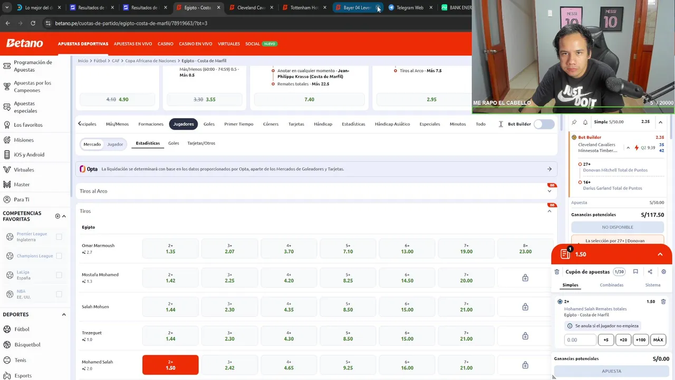Collapse the Cavaliers Bet Builder details chevron
This screenshot has width=675, height=380.
tap(628, 148)
